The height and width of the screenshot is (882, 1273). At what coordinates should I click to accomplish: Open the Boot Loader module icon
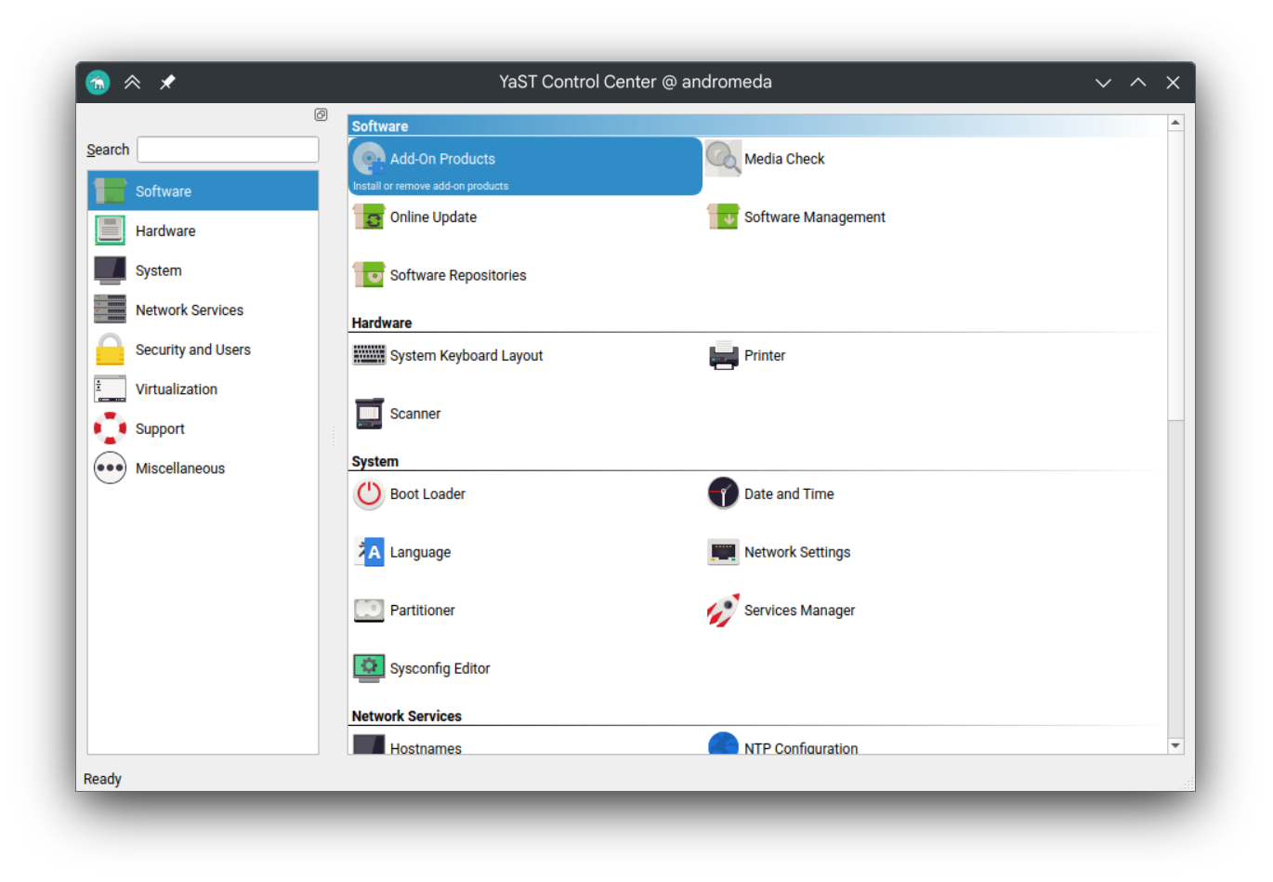(369, 494)
